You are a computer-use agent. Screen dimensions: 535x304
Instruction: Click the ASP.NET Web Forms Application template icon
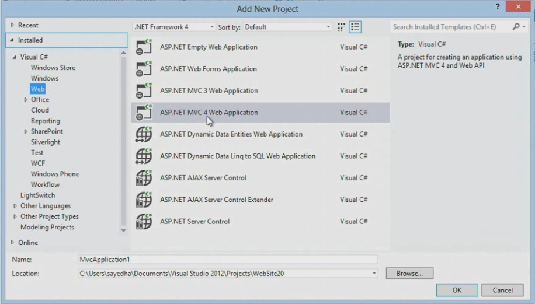(x=144, y=69)
